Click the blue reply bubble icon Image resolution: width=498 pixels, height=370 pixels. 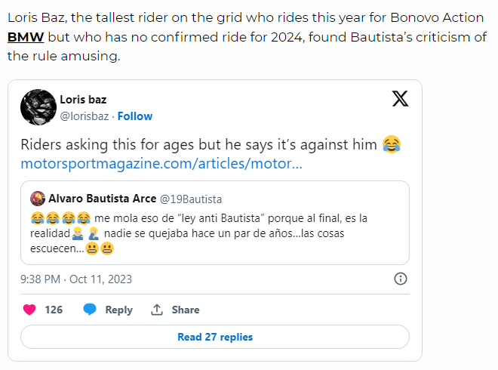click(x=90, y=310)
